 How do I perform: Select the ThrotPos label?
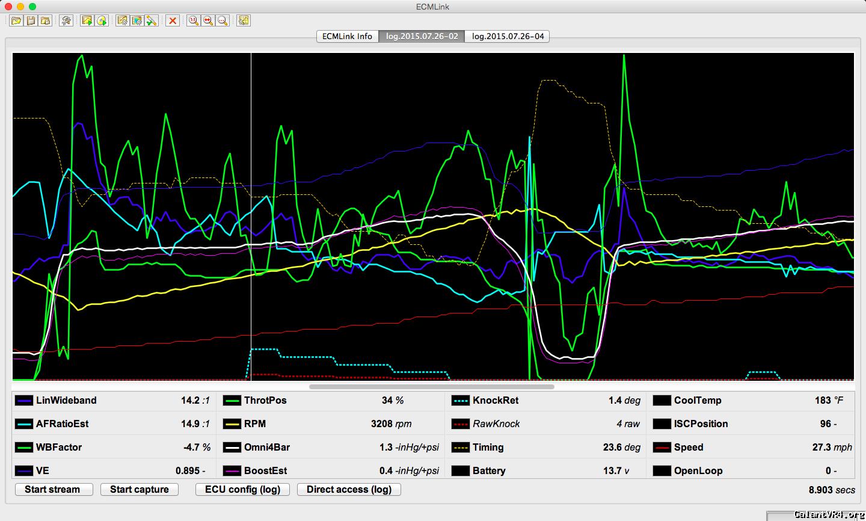pos(265,401)
